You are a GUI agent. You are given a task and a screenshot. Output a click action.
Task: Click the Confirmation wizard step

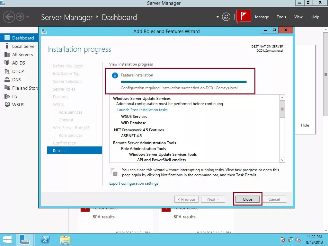pyautogui.click(x=65, y=143)
